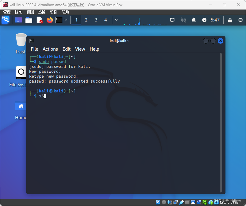Screen dimensions: 246x206
Task: Open the terminal File menu
Action: (x=34, y=49)
